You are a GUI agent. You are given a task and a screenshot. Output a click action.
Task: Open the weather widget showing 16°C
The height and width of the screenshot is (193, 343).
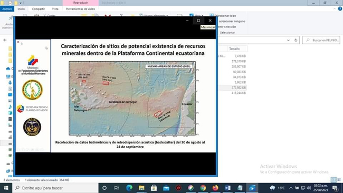277,188
